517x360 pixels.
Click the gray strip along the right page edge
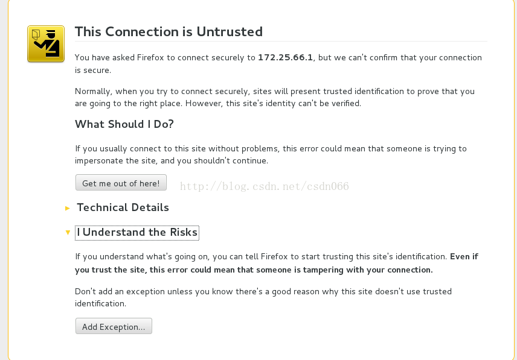[516, 180]
